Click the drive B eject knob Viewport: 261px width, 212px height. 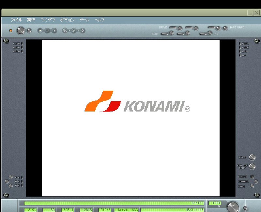pos(196,28)
